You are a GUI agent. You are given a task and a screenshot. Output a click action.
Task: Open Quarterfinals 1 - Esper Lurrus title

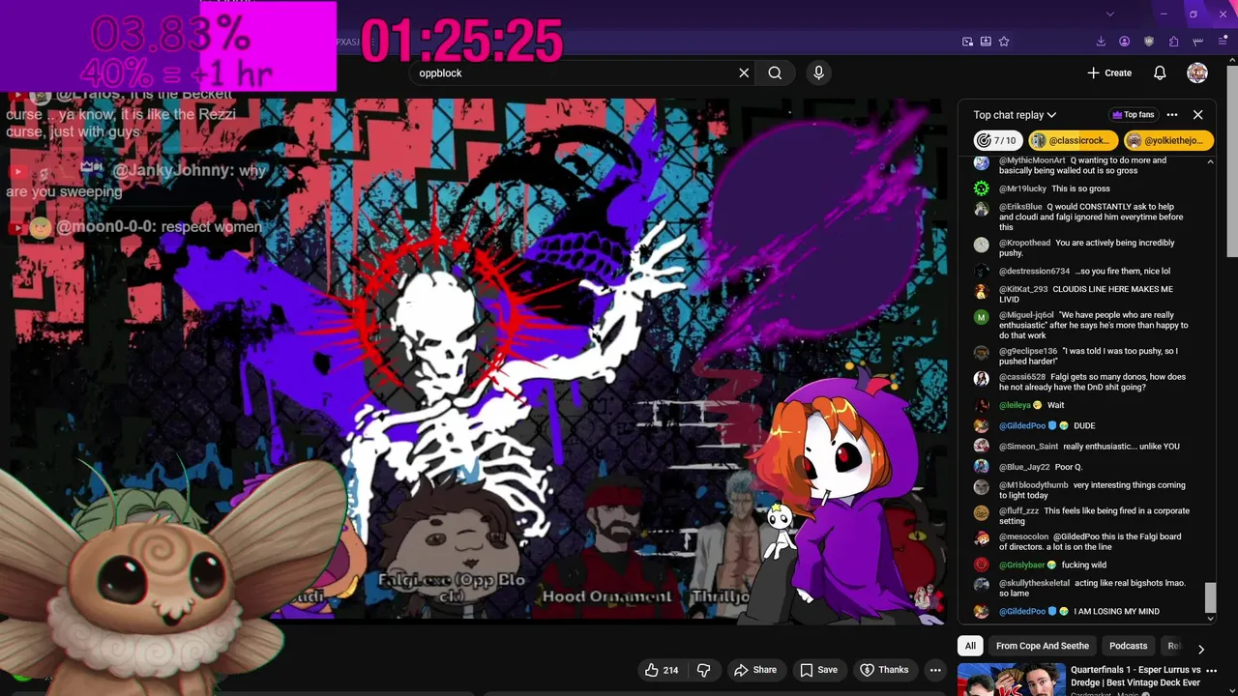(x=1135, y=676)
